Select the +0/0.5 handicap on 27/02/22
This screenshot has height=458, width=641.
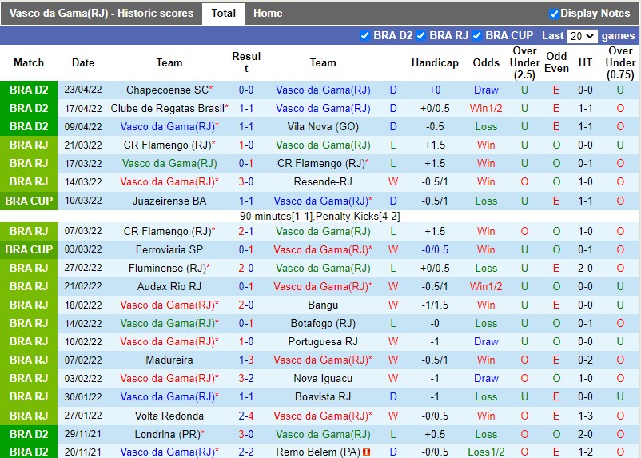435,269
